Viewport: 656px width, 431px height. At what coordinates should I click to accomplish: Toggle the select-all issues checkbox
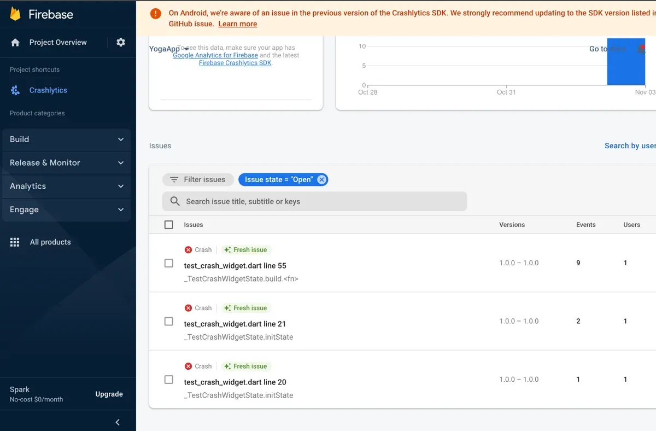(x=169, y=225)
